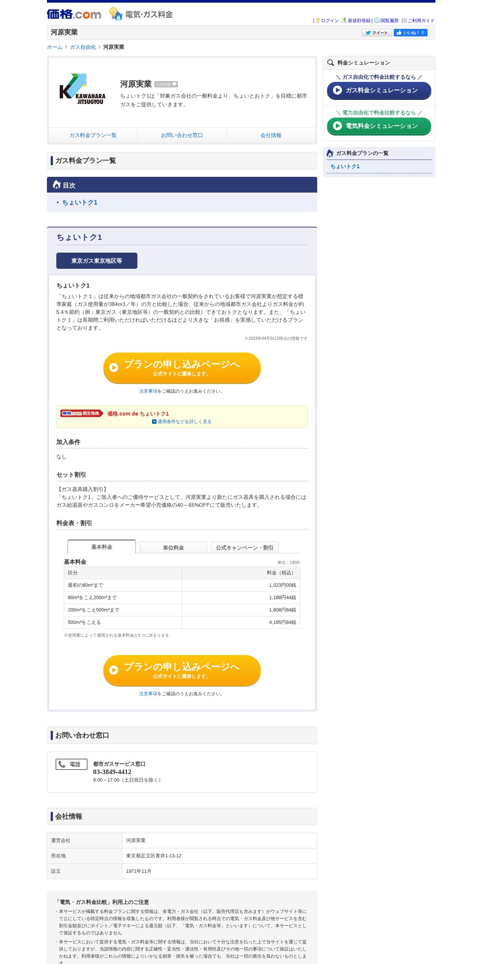Select 東京ガス東京地区等 area button

[97, 261]
